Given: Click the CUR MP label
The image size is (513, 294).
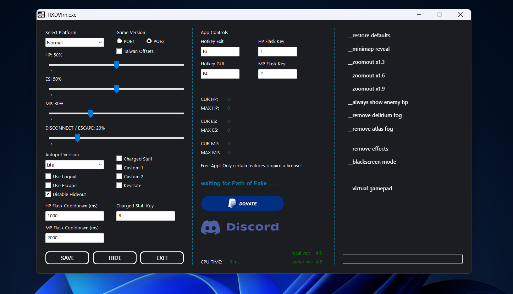Looking at the screenshot, I should (210, 144).
